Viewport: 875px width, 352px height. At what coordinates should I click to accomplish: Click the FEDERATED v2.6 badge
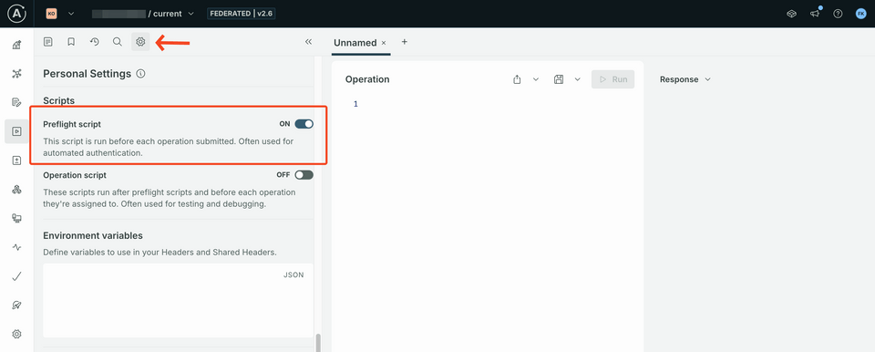[x=242, y=14]
